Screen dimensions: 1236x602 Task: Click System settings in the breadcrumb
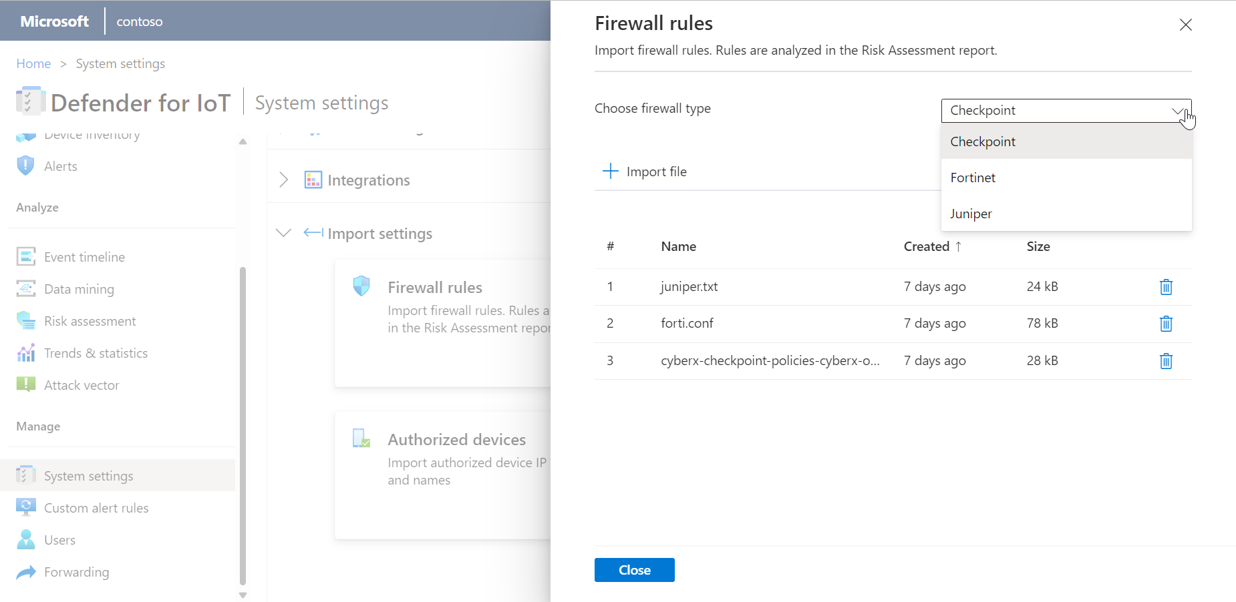tap(120, 63)
